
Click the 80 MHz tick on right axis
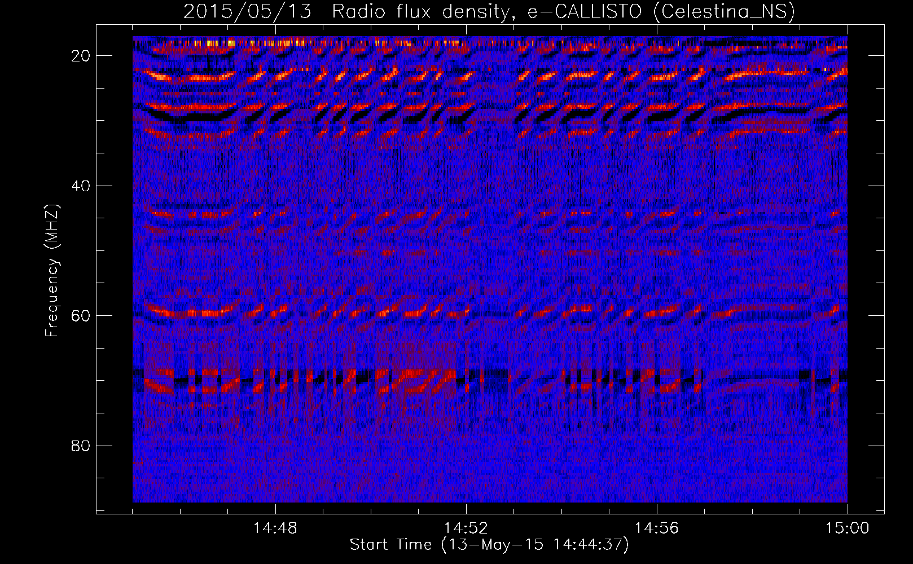pos(876,446)
